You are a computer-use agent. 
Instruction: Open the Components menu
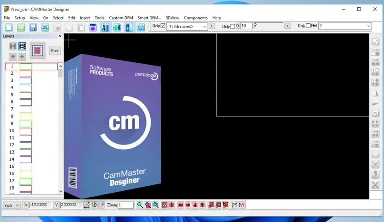[x=196, y=18]
